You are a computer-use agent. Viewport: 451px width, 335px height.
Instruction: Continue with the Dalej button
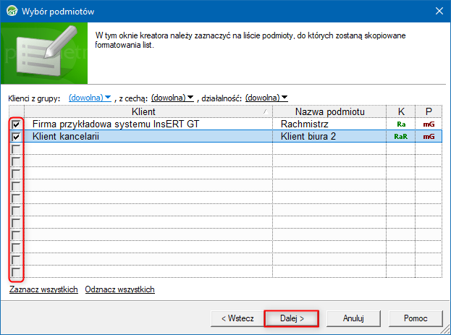[x=292, y=318]
